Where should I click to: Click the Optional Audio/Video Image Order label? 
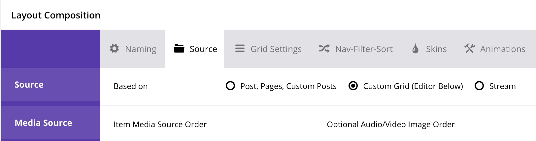[390, 125]
